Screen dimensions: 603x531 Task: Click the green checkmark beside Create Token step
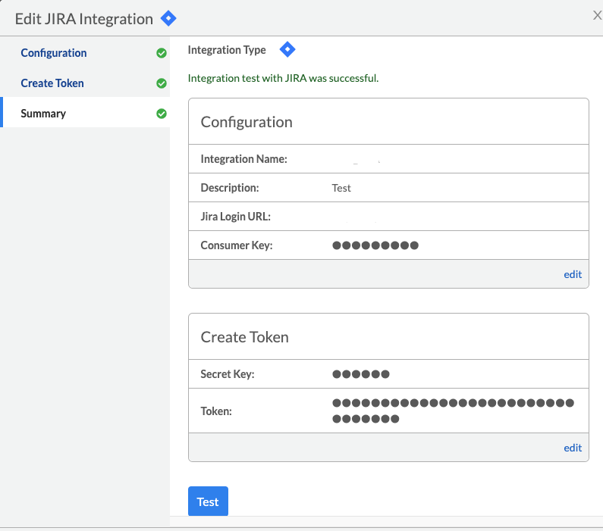pyautogui.click(x=161, y=83)
